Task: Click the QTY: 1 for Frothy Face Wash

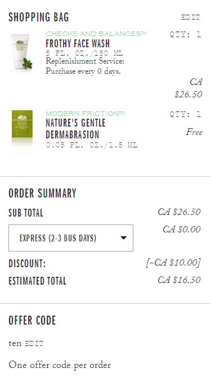Action: tap(186, 34)
